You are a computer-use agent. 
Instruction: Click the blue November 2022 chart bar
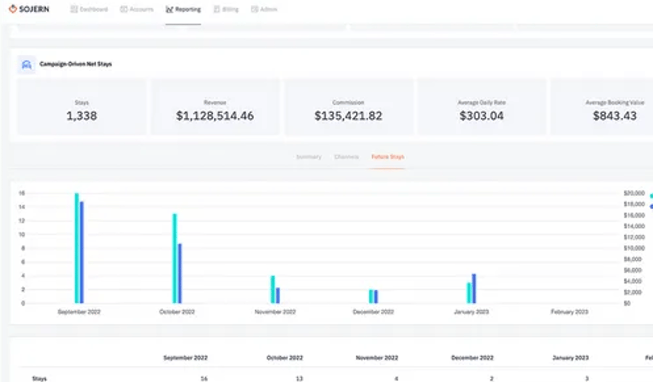click(x=278, y=296)
